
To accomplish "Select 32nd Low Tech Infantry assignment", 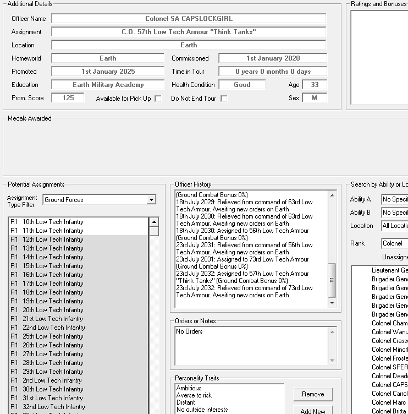I will (x=78, y=407).
